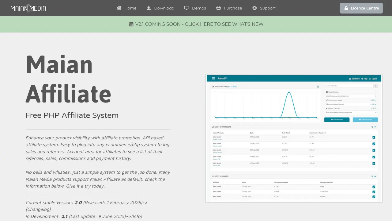Click the 'Maian Affiliate' heading
The image size is (392, 221).
click(x=68, y=79)
